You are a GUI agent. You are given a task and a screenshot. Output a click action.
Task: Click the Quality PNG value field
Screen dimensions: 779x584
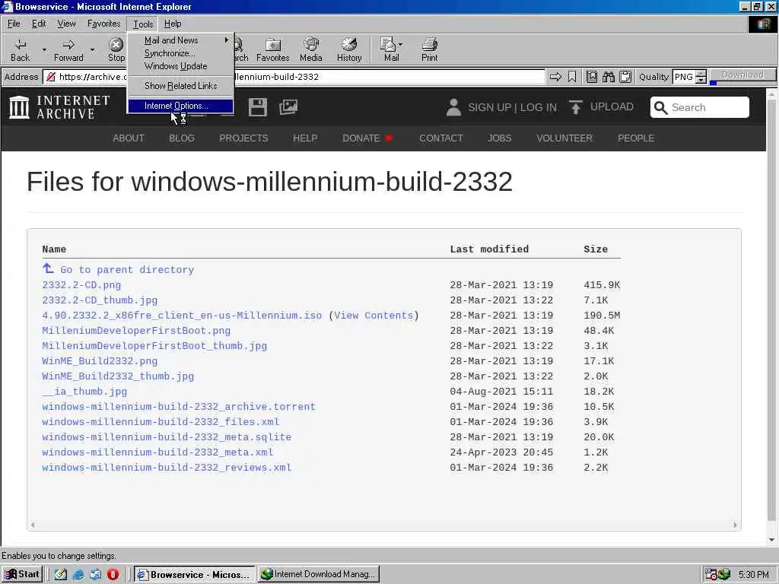(684, 77)
